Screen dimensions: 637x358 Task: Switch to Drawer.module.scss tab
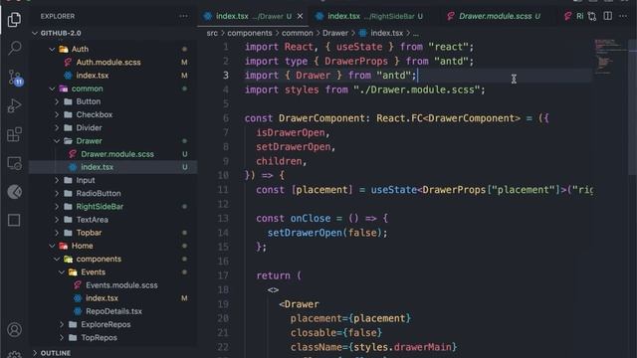[494, 16]
